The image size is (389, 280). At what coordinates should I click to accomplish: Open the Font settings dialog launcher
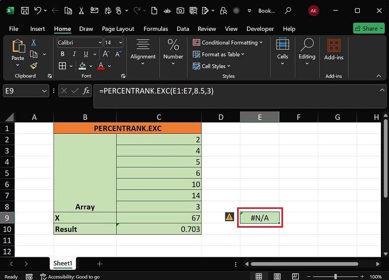pos(123,76)
